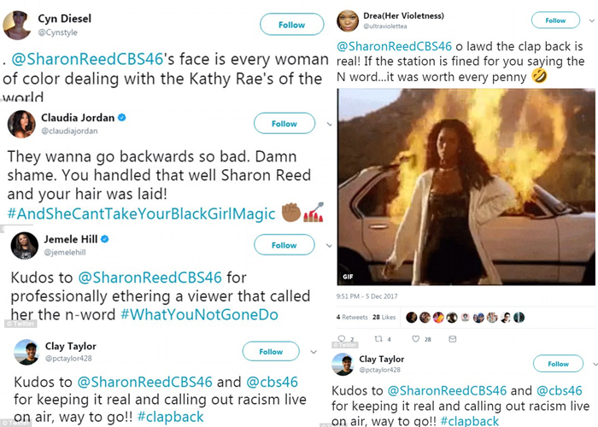This screenshot has width=598, height=427.
Task: Expand options chevron on Claudia Jordan's tweet
Action: pyautogui.click(x=329, y=125)
